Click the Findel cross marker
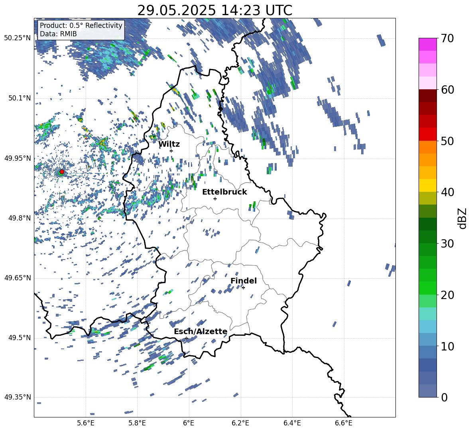472x431 pixels. coord(243,288)
